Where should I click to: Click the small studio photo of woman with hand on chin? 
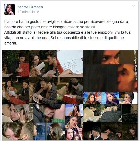[74, 110]
